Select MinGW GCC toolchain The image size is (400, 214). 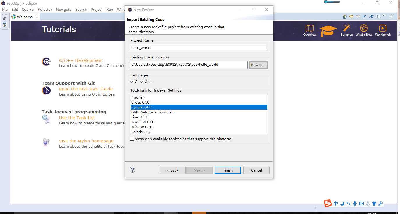[199, 127]
